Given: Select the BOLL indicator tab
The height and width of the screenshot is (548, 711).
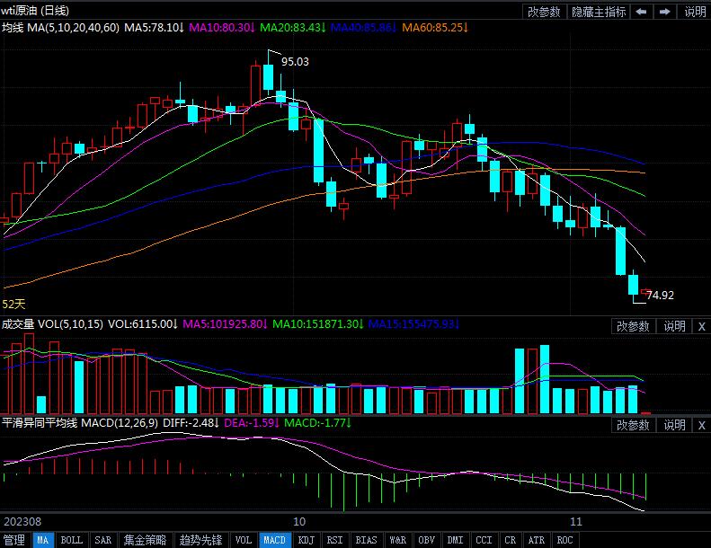Looking at the screenshot, I should (x=71, y=540).
